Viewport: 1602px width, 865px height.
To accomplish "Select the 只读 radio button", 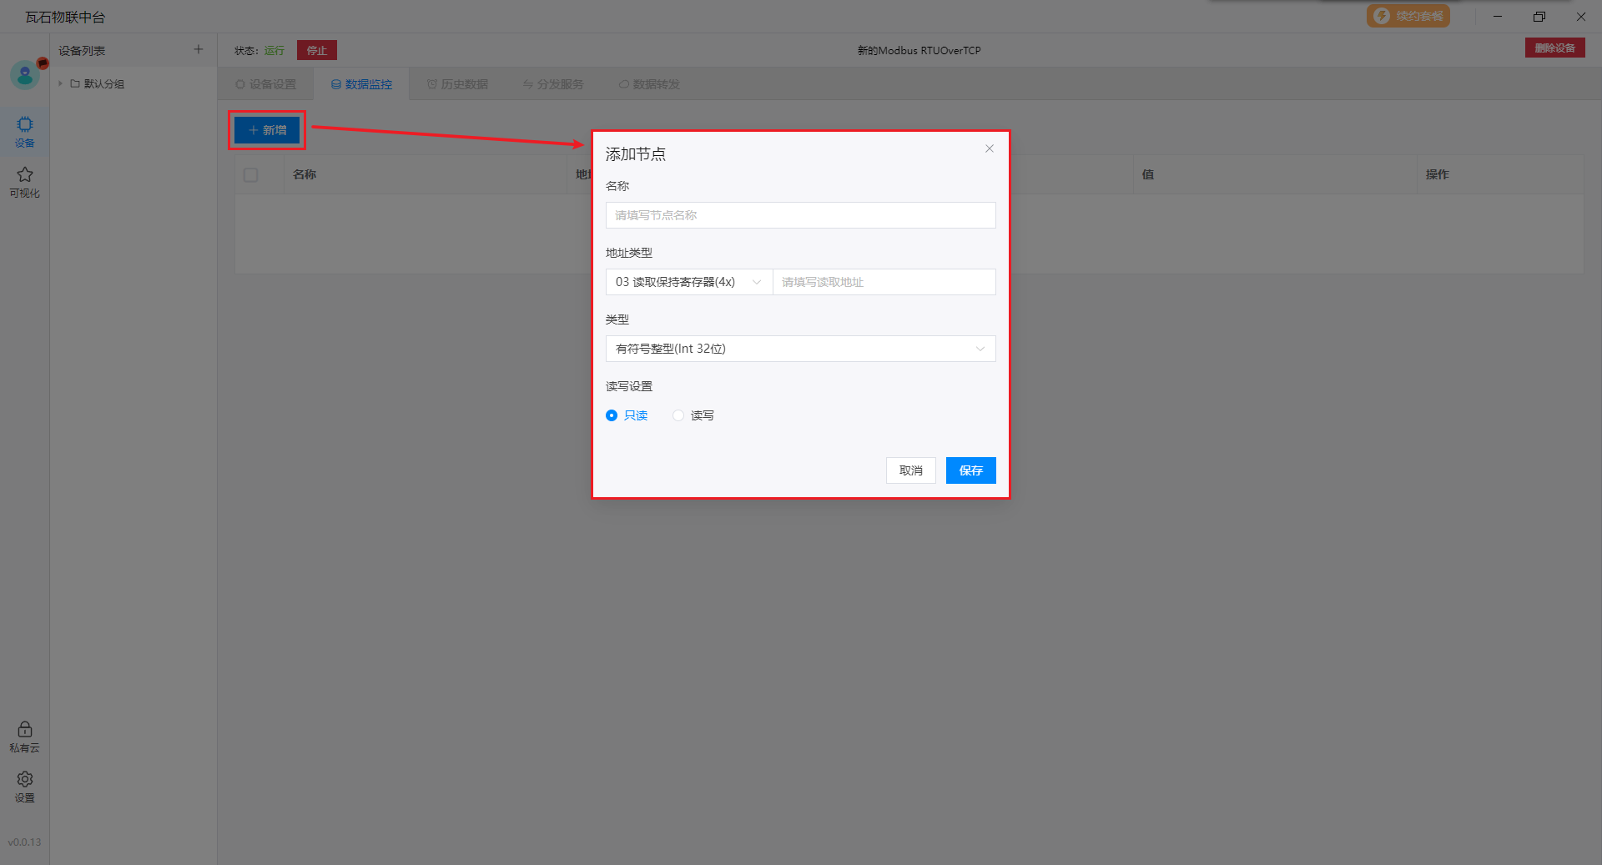I will click(612, 415).
